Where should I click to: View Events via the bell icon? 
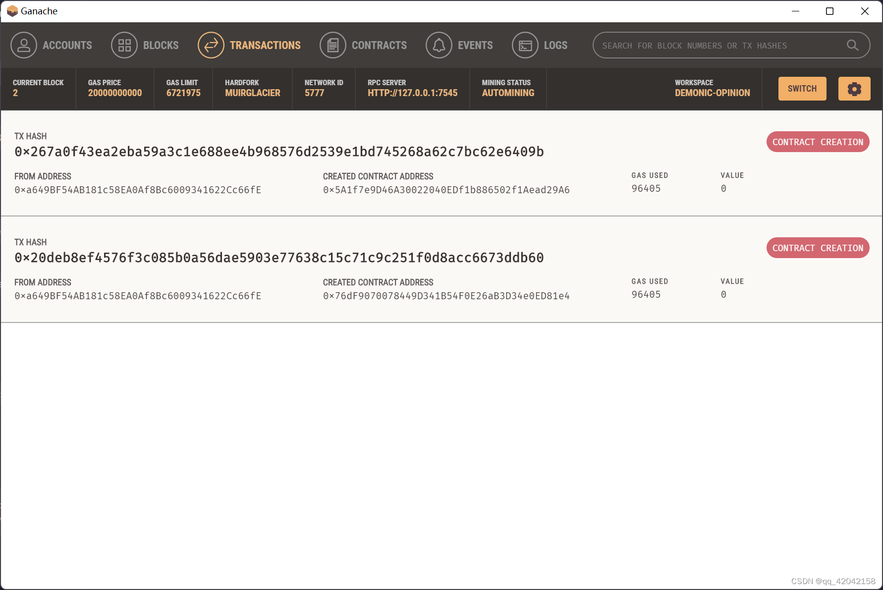point(439,45)
